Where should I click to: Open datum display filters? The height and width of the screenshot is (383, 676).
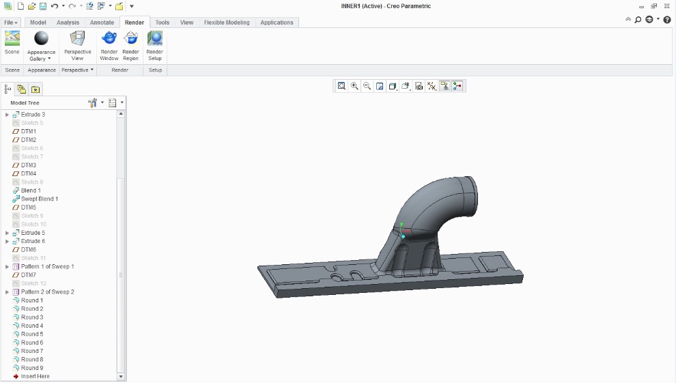[432, 86]
